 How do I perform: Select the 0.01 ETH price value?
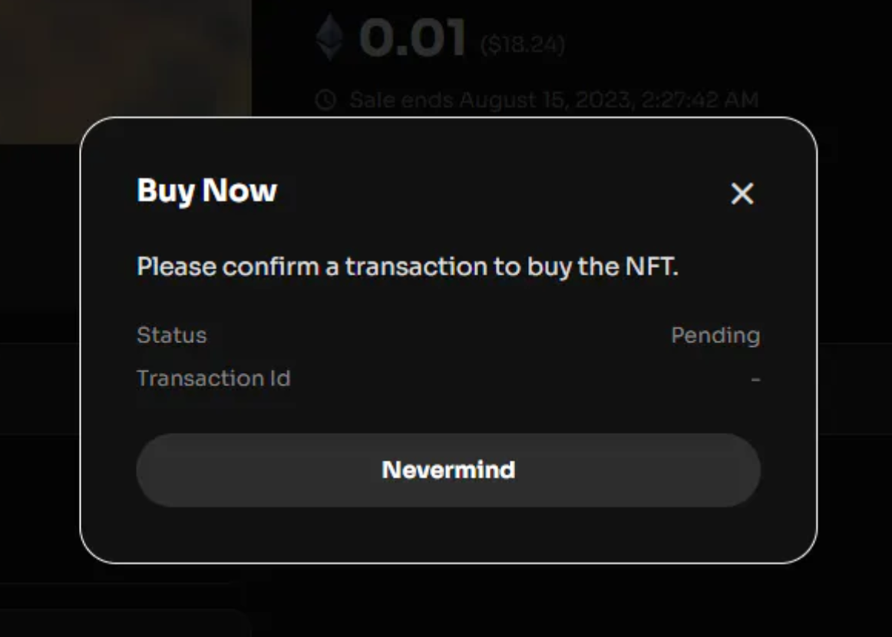[412, 38]
